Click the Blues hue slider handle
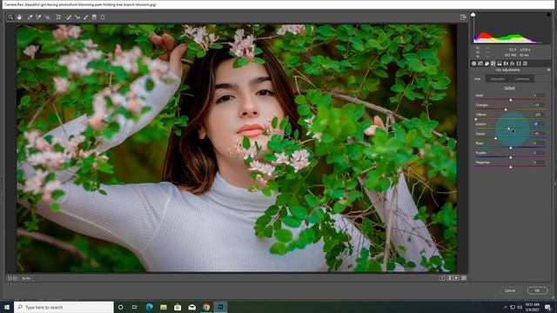Viewport: 557px width, 313px height. coord(511,148)
